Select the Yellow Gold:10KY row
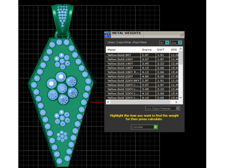Image resolution: width=225 pixels, height=168 pixels. pyautogui.click(x=142, y=59)
